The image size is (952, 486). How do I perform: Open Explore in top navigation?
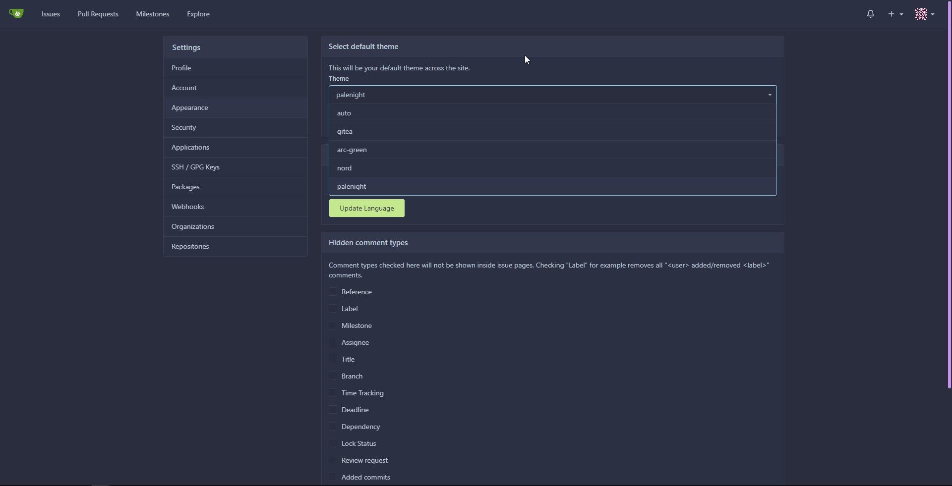coord(198,14)
